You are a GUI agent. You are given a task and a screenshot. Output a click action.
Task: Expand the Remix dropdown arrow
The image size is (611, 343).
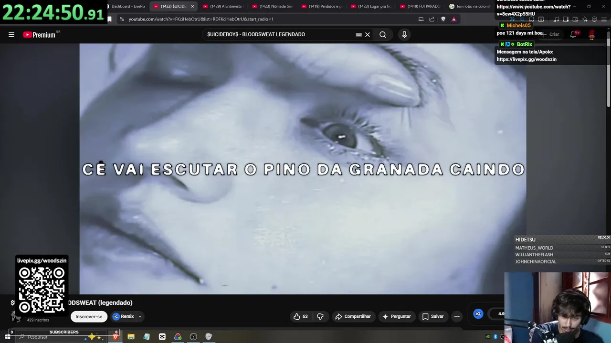pyautogui.click(x=140, y=316)
